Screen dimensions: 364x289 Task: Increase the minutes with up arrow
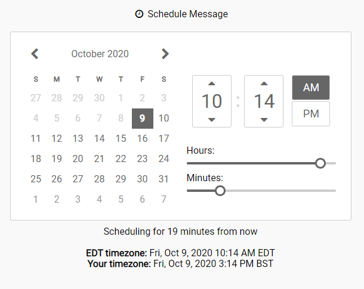(264, 83)
